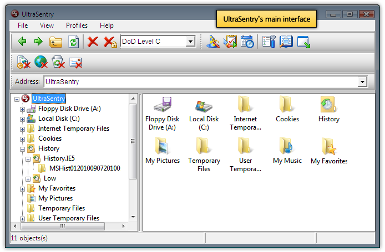Screen dimensions: 385x252
Task: Click the recycle bin red X icon
Action: (x=58, y=62)
